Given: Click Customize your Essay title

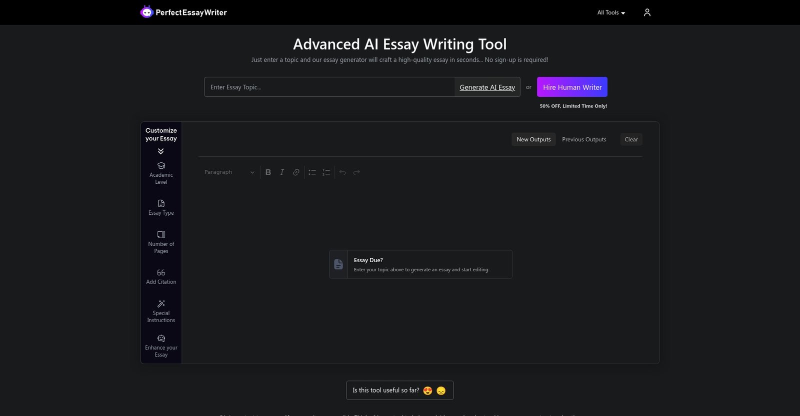Looking at the screenshot, I should [x=161, y=134].
